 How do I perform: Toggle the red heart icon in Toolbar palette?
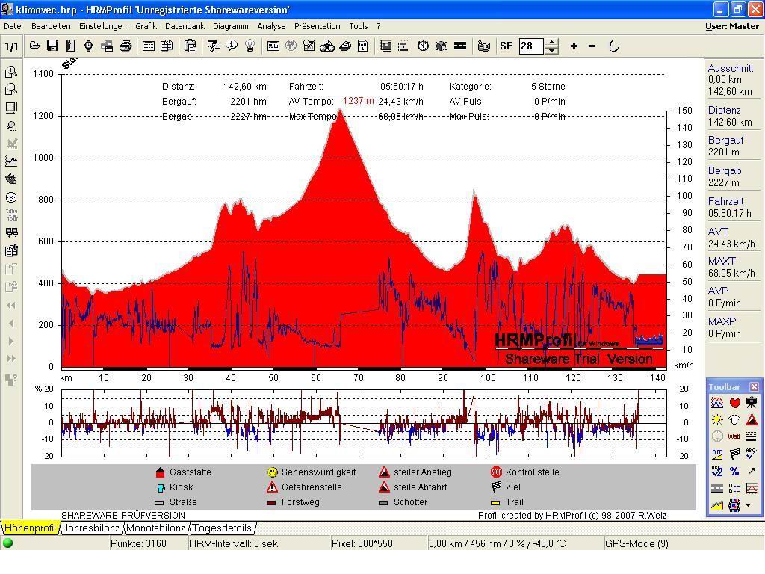click(x=734, y=403)
